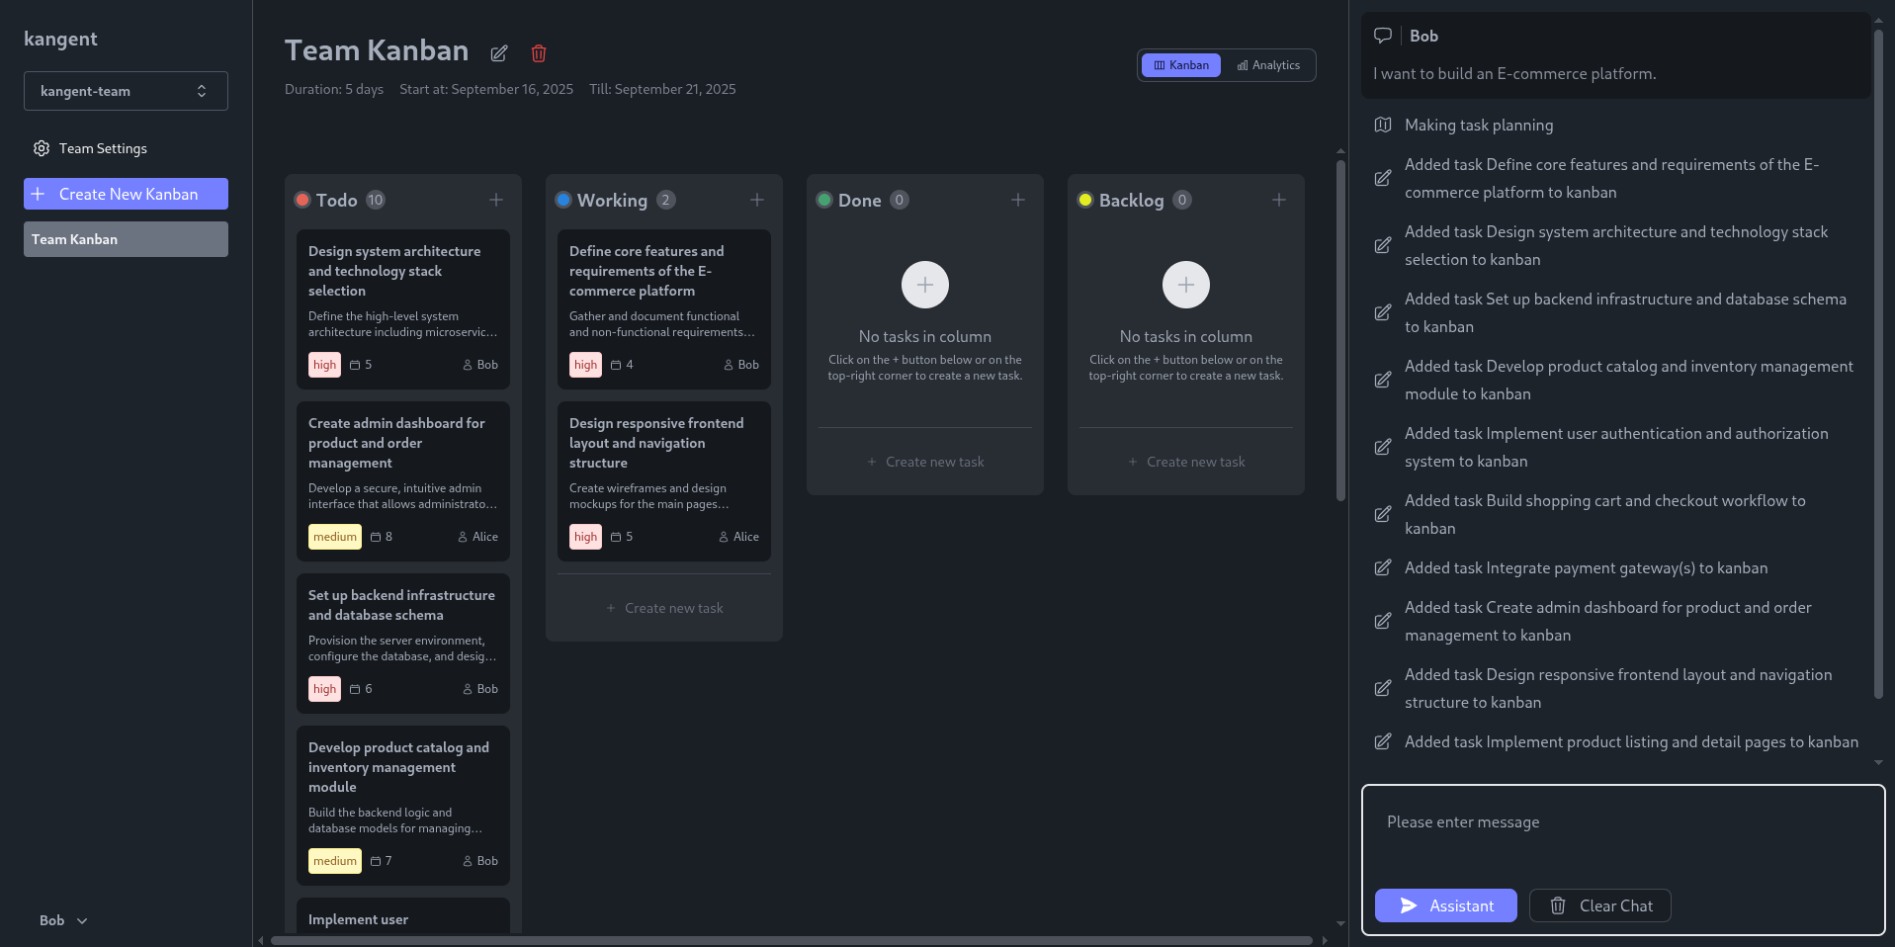Click the round plus button in Done column
This screenshot has height=947, width=1895.
pos(925,285)
